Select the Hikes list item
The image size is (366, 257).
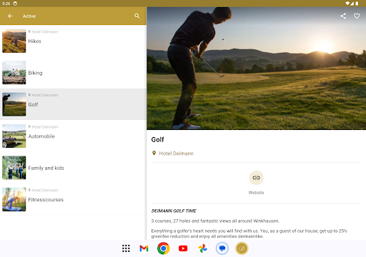(73, 41)
